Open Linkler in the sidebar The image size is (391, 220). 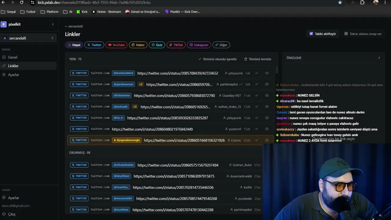click(28, 66)
